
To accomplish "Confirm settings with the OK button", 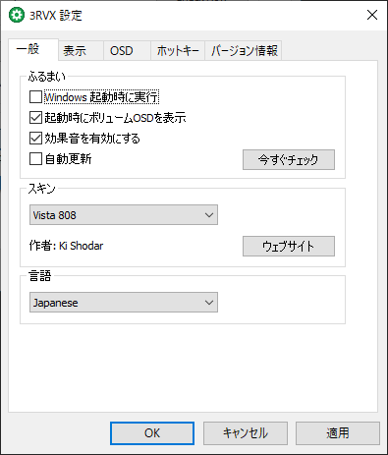I will (x=152, y=433).
